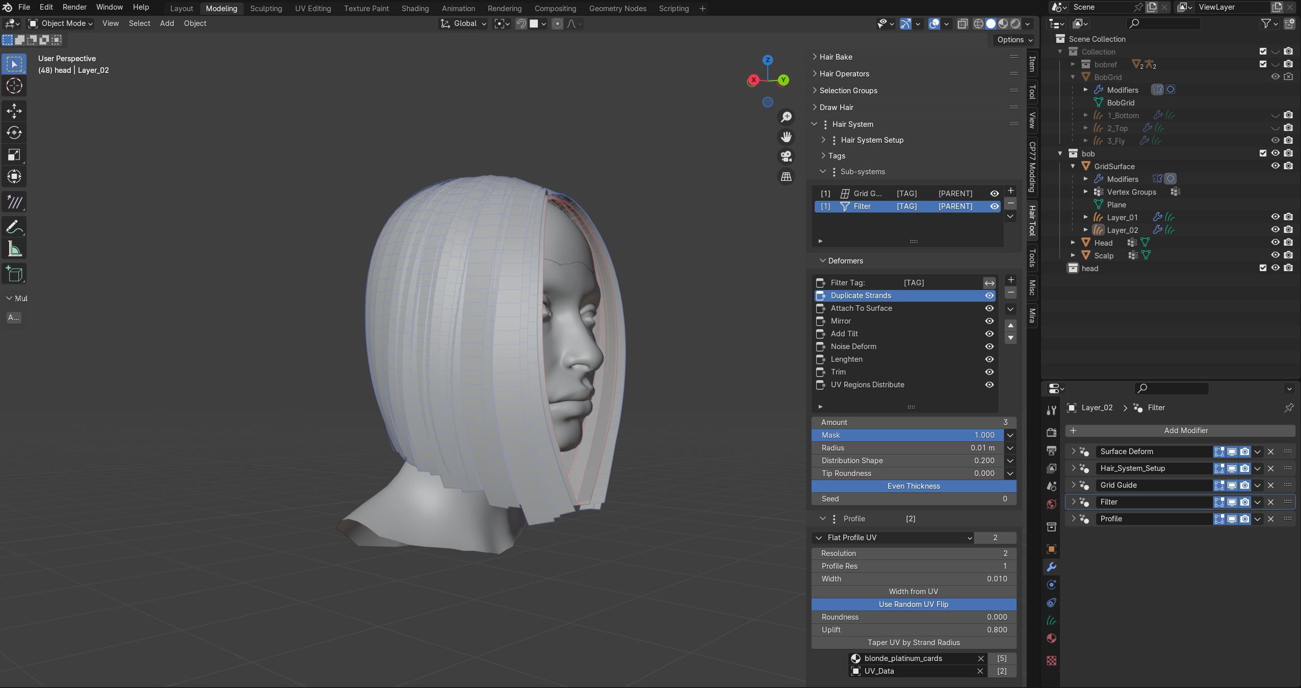Screen dimensions: 1301x688
Task: Open the Render menu
Action: click(x=74, y=7)
